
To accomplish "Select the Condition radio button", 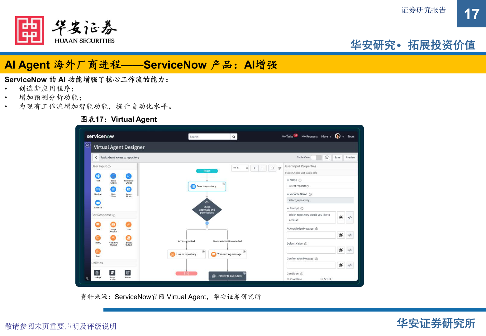I will [288, 279].
